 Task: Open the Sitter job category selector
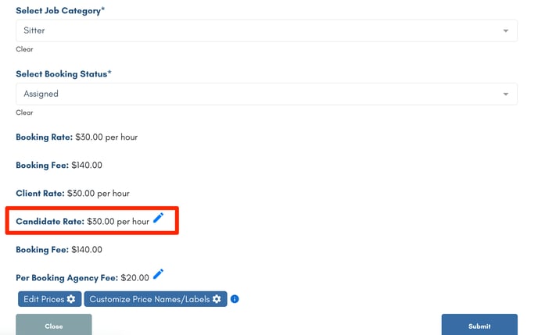click(267, 30)
